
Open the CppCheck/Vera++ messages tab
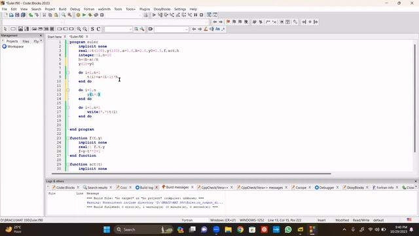262,187
